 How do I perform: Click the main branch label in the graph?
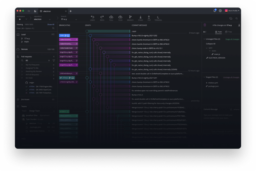[64, 35]
